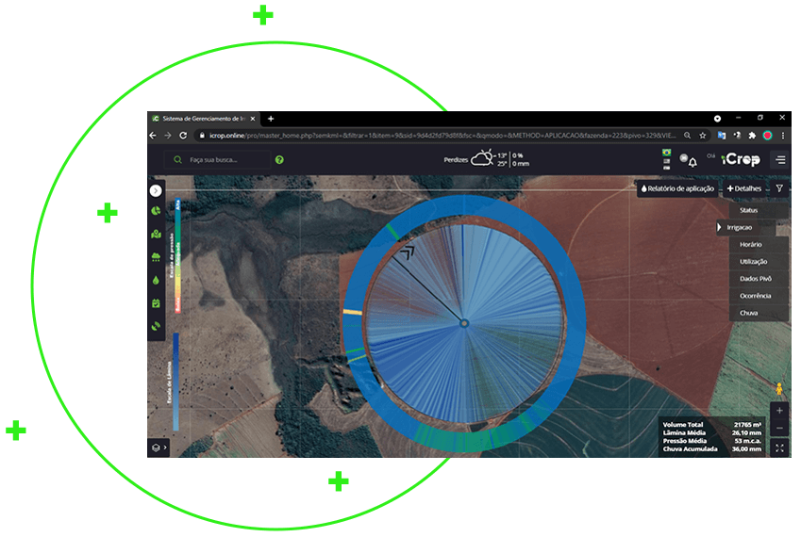Select 'Dados Pivô' in the details menu

[x=759, y=279]
